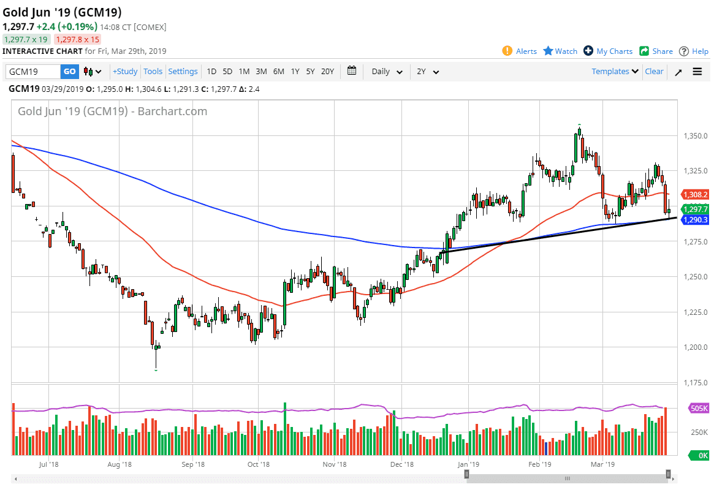The width and height of the screenshot is (714, 487).
Task: Expand the 2Y period dropdown
Action: tap(428, 72)
